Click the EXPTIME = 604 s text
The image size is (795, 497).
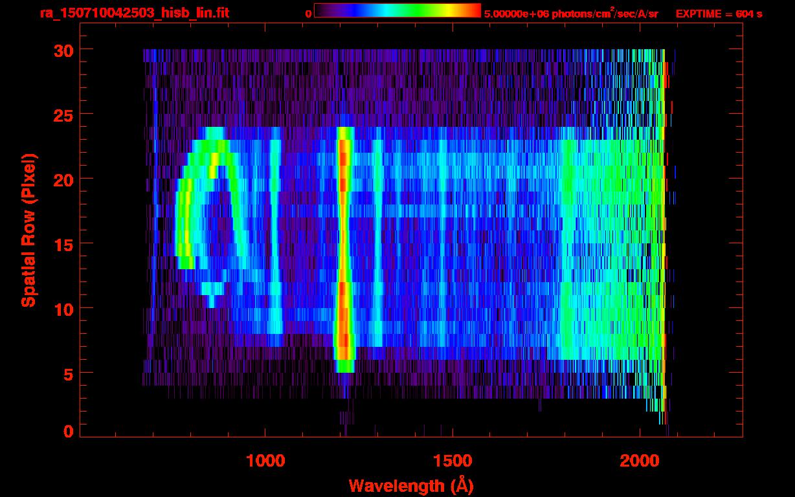(719, 13)
